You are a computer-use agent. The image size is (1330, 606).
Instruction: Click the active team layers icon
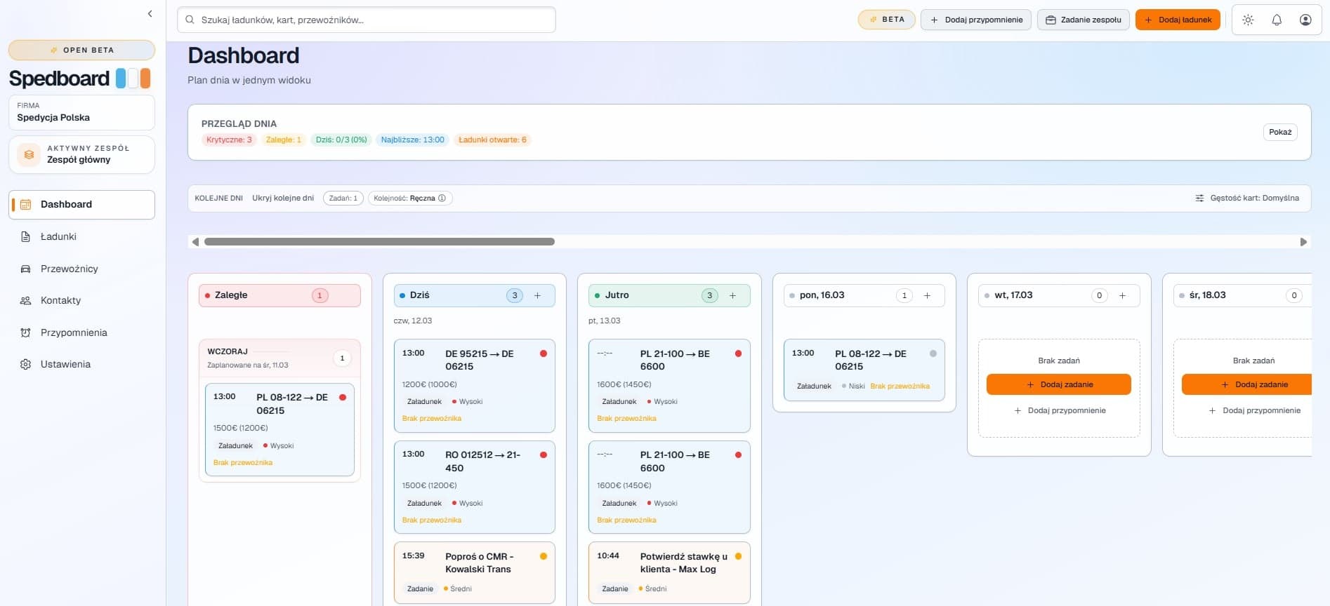[x=29, y=154]
